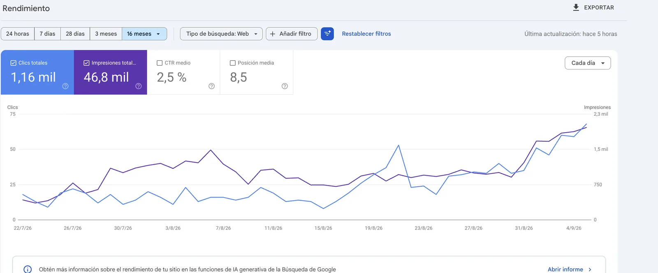Open Tipo de búsqueda: Web dropdown

coord(221,34)
